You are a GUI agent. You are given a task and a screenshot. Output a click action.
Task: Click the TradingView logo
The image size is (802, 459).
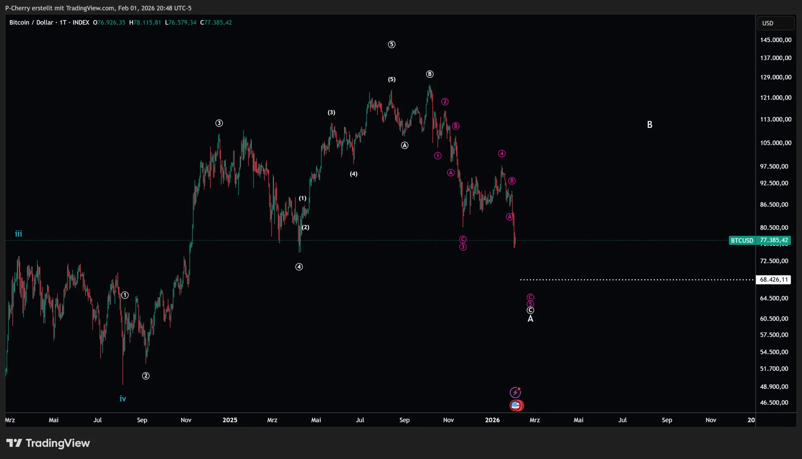48,443
